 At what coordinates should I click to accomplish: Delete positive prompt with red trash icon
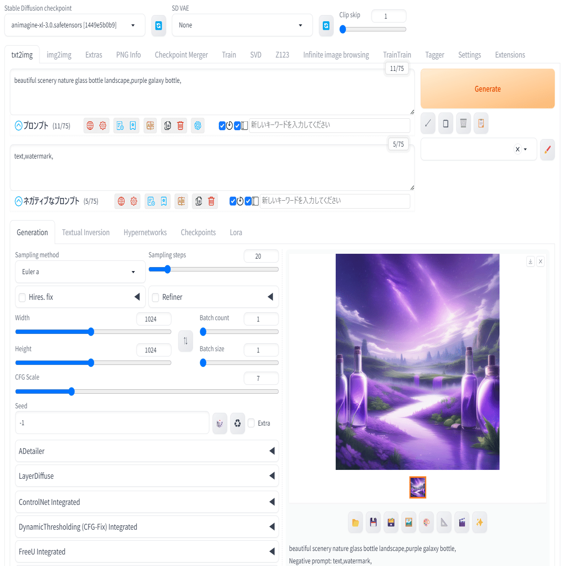coord(180,126)
